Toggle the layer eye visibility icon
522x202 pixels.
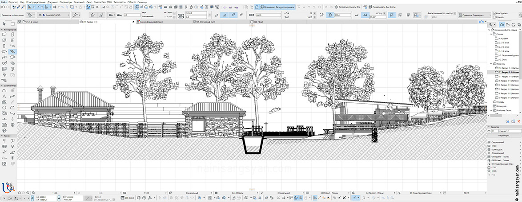pyautogui.click(x=40, y=15)
